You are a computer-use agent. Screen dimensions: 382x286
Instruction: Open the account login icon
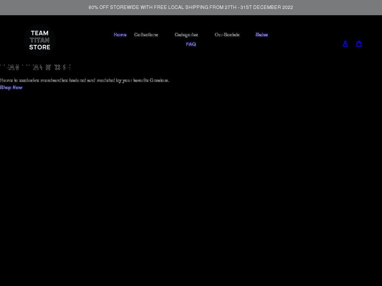pos(345,44)
